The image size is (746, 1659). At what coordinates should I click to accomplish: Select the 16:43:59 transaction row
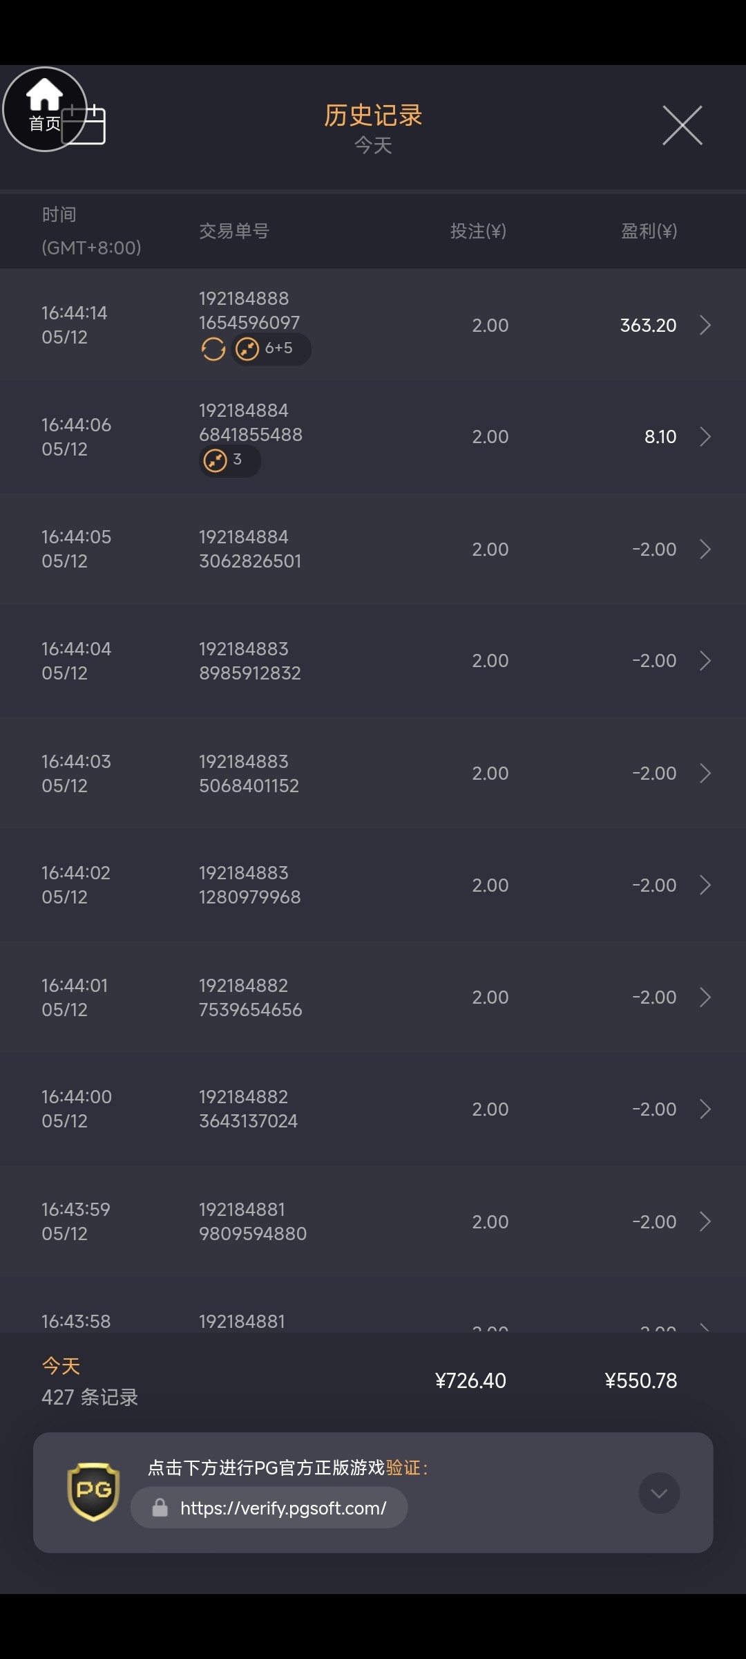click(x=373, y=1221)
